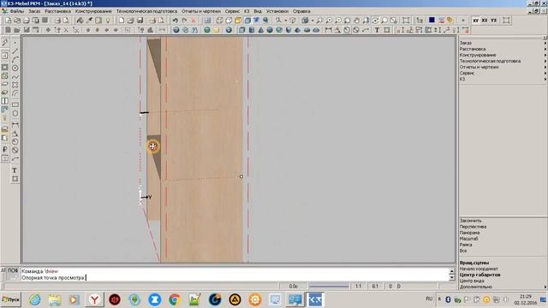
Task: Open the Технологическая подготовка menu in the menu bar
Action: [146, 11]
